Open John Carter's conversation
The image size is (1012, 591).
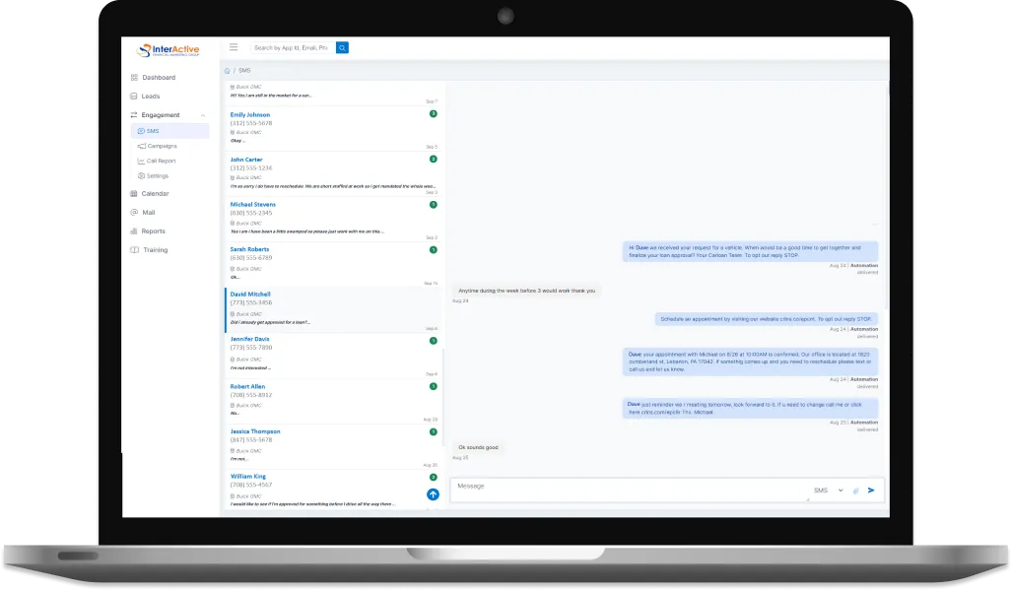pos(333,173)
